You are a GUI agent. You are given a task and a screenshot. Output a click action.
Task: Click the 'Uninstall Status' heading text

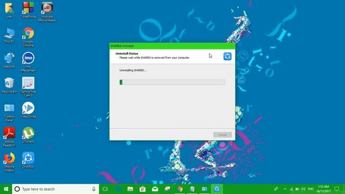click(x=127, y=53)
